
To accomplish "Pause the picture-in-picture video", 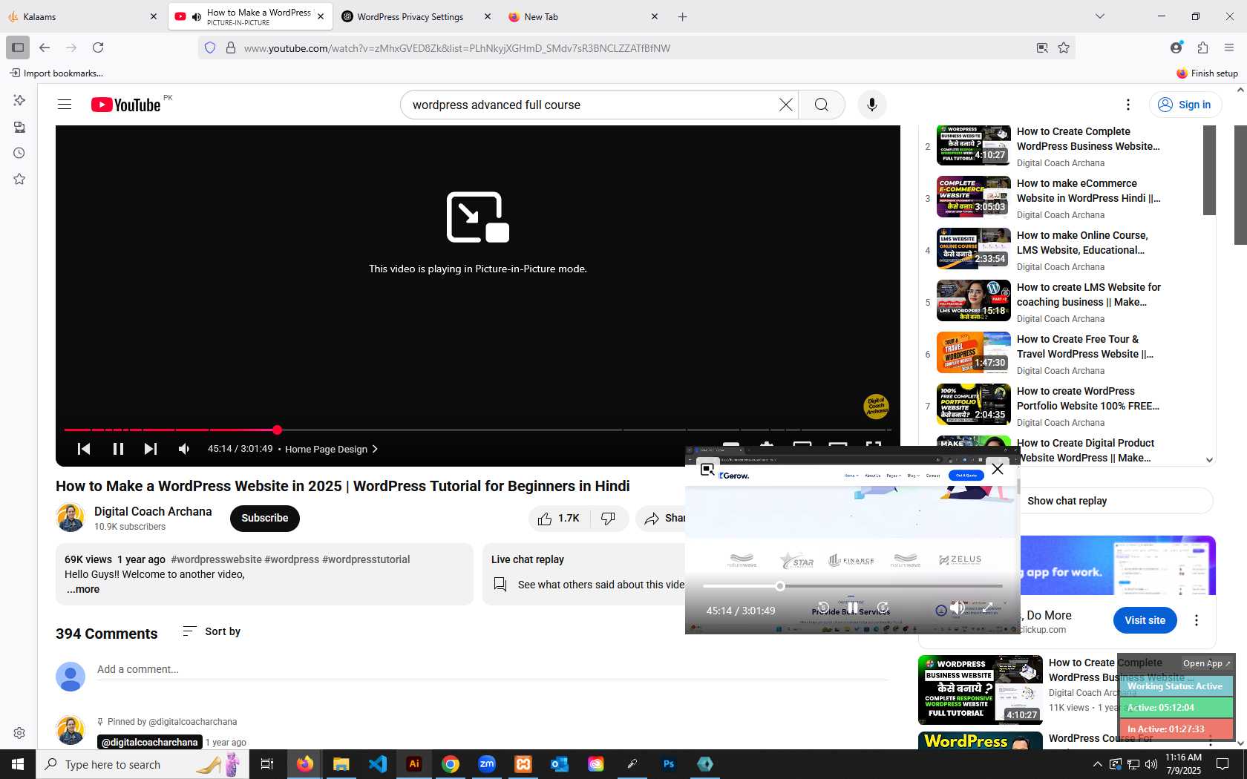I will pos(853,608).
